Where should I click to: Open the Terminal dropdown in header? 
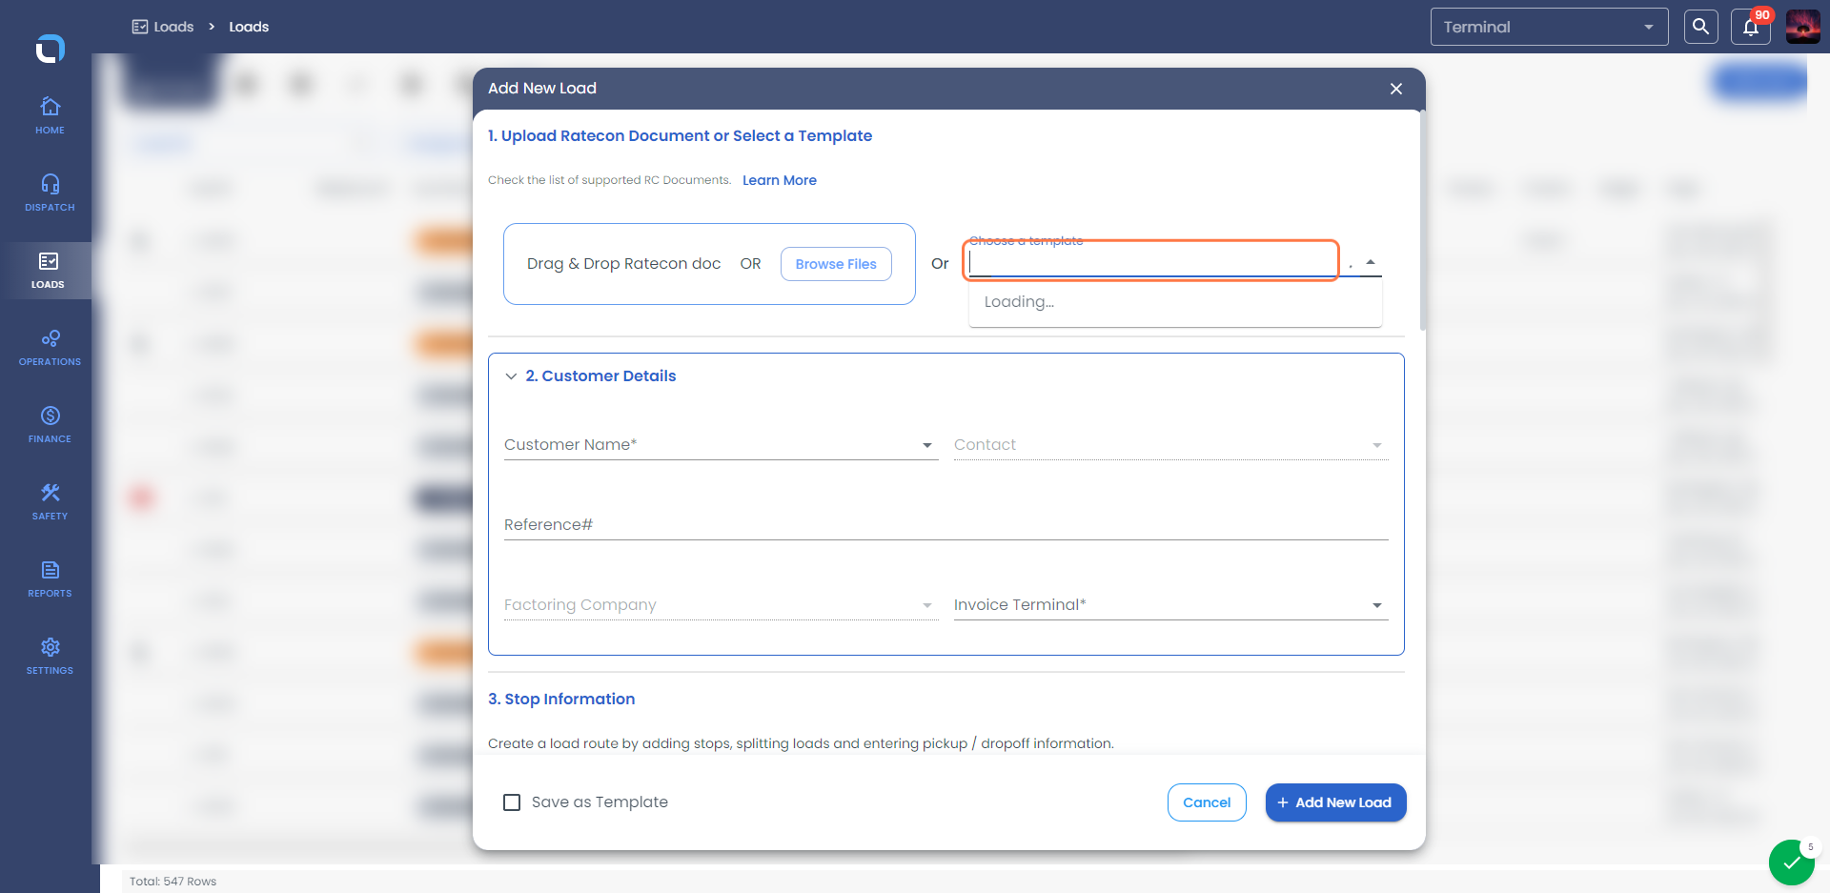[1549, 27]
